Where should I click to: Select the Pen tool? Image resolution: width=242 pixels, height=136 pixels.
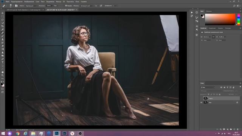point(3,59)
